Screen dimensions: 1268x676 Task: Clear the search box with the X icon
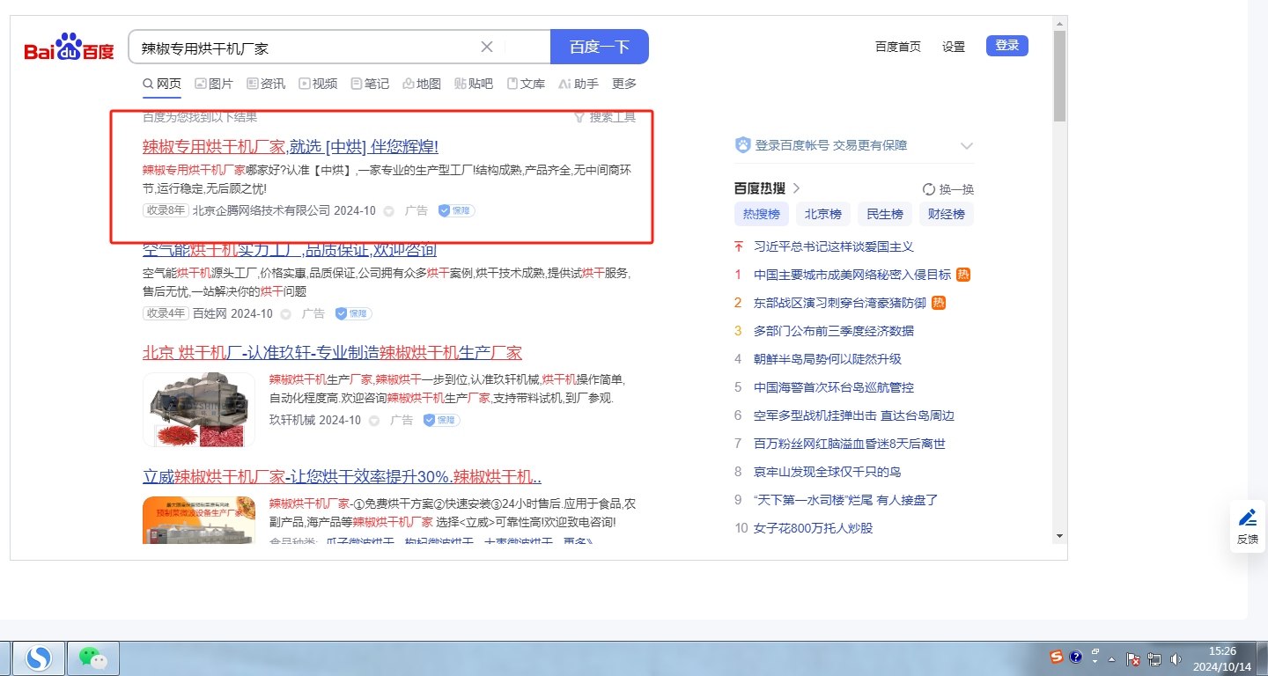click(487, 47)
